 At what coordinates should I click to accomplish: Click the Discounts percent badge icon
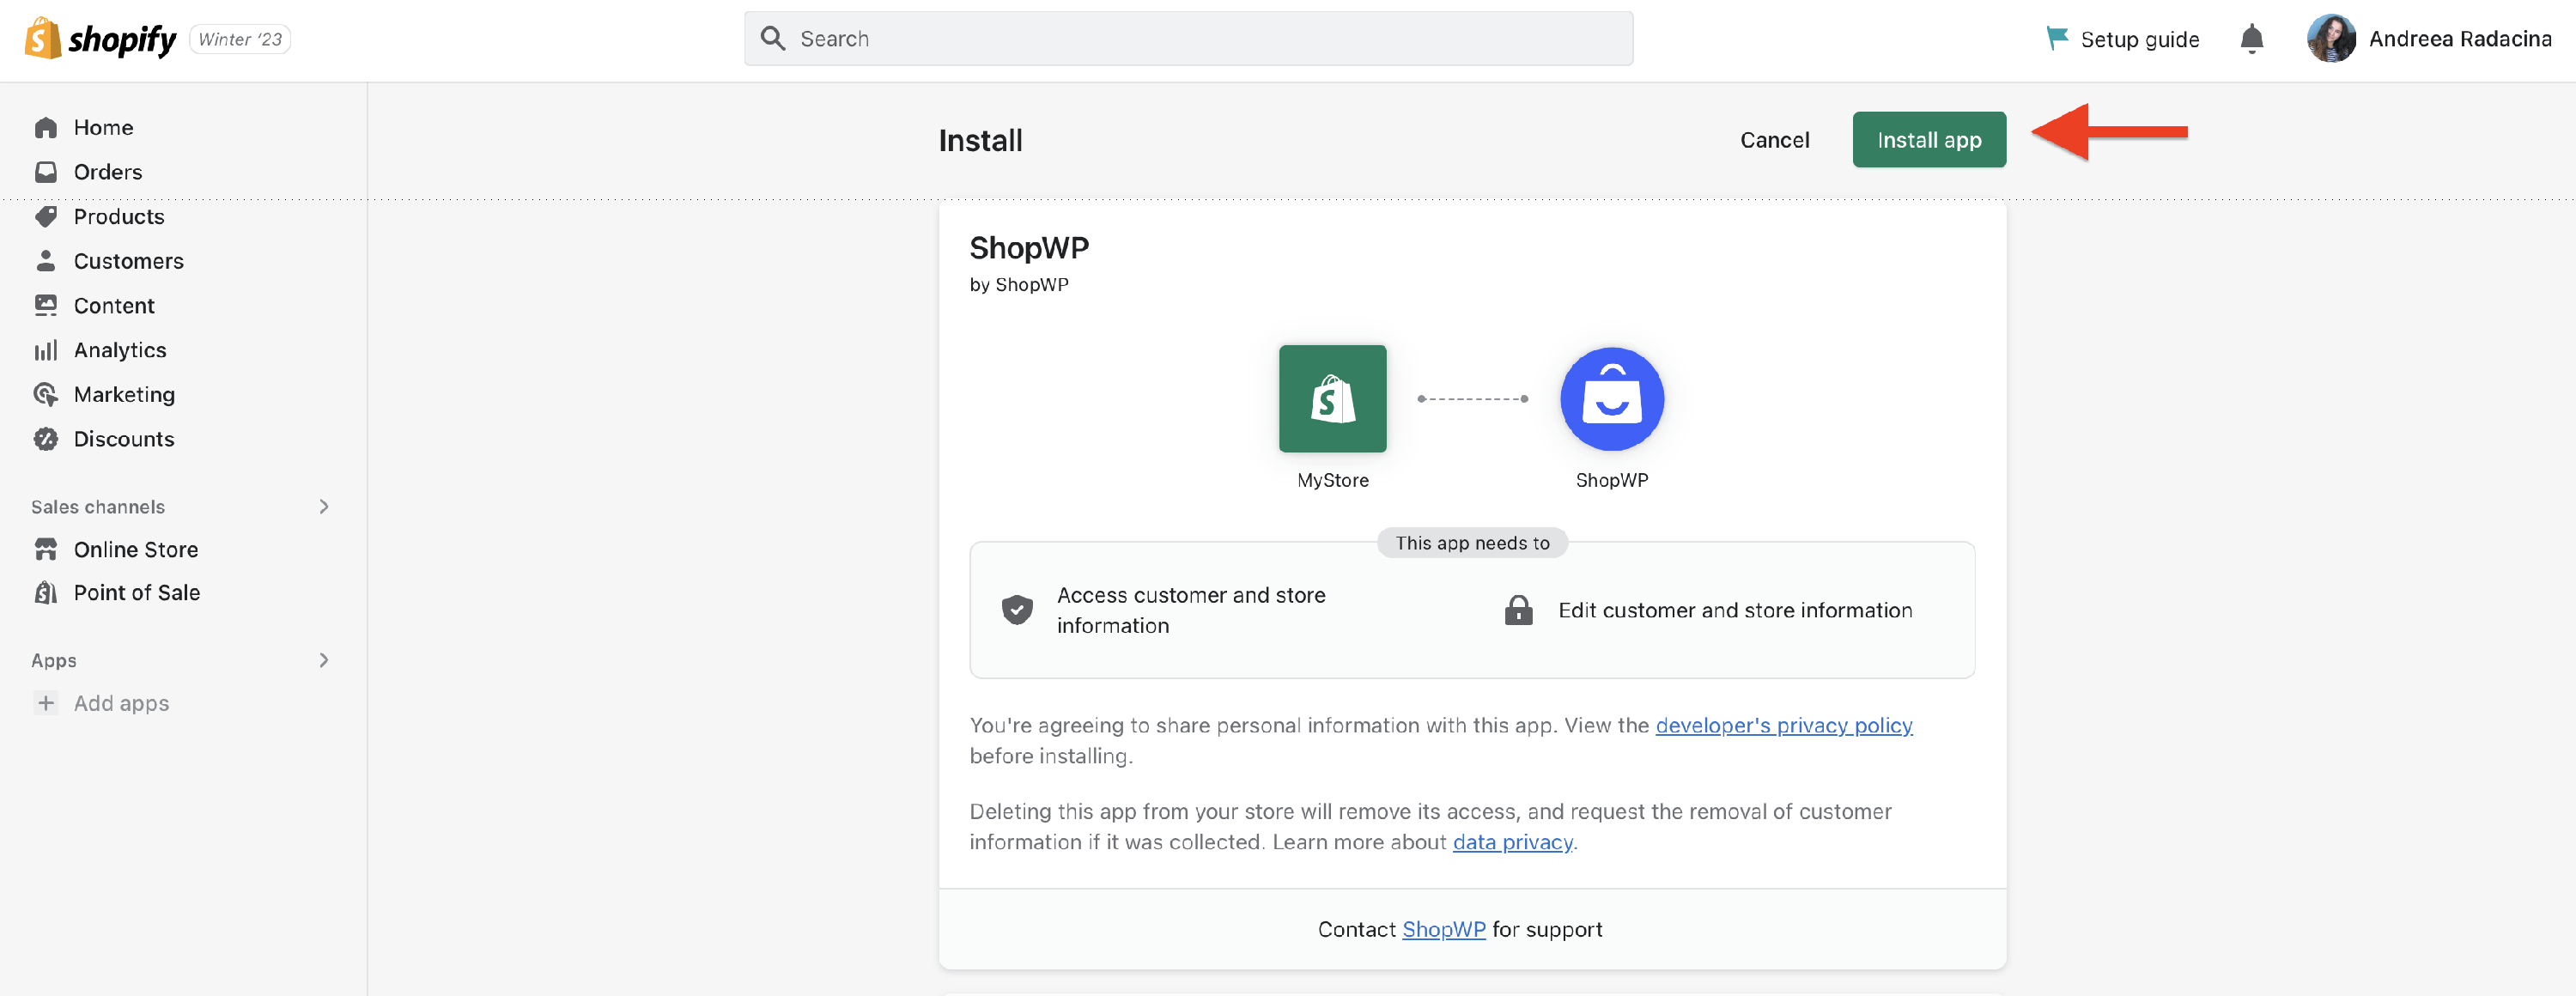[x=46, y=439]
